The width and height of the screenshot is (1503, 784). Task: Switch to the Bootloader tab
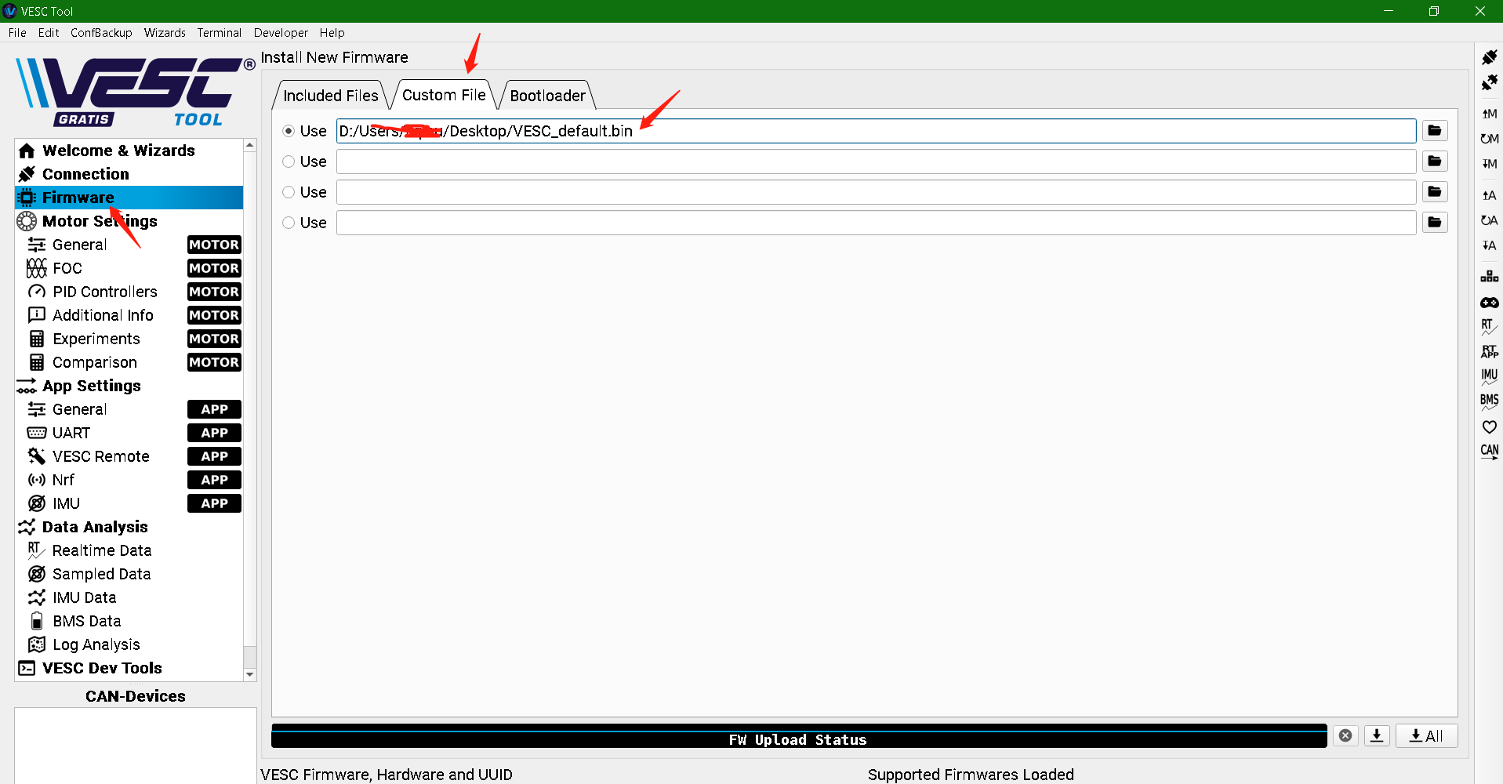(547, 96)
